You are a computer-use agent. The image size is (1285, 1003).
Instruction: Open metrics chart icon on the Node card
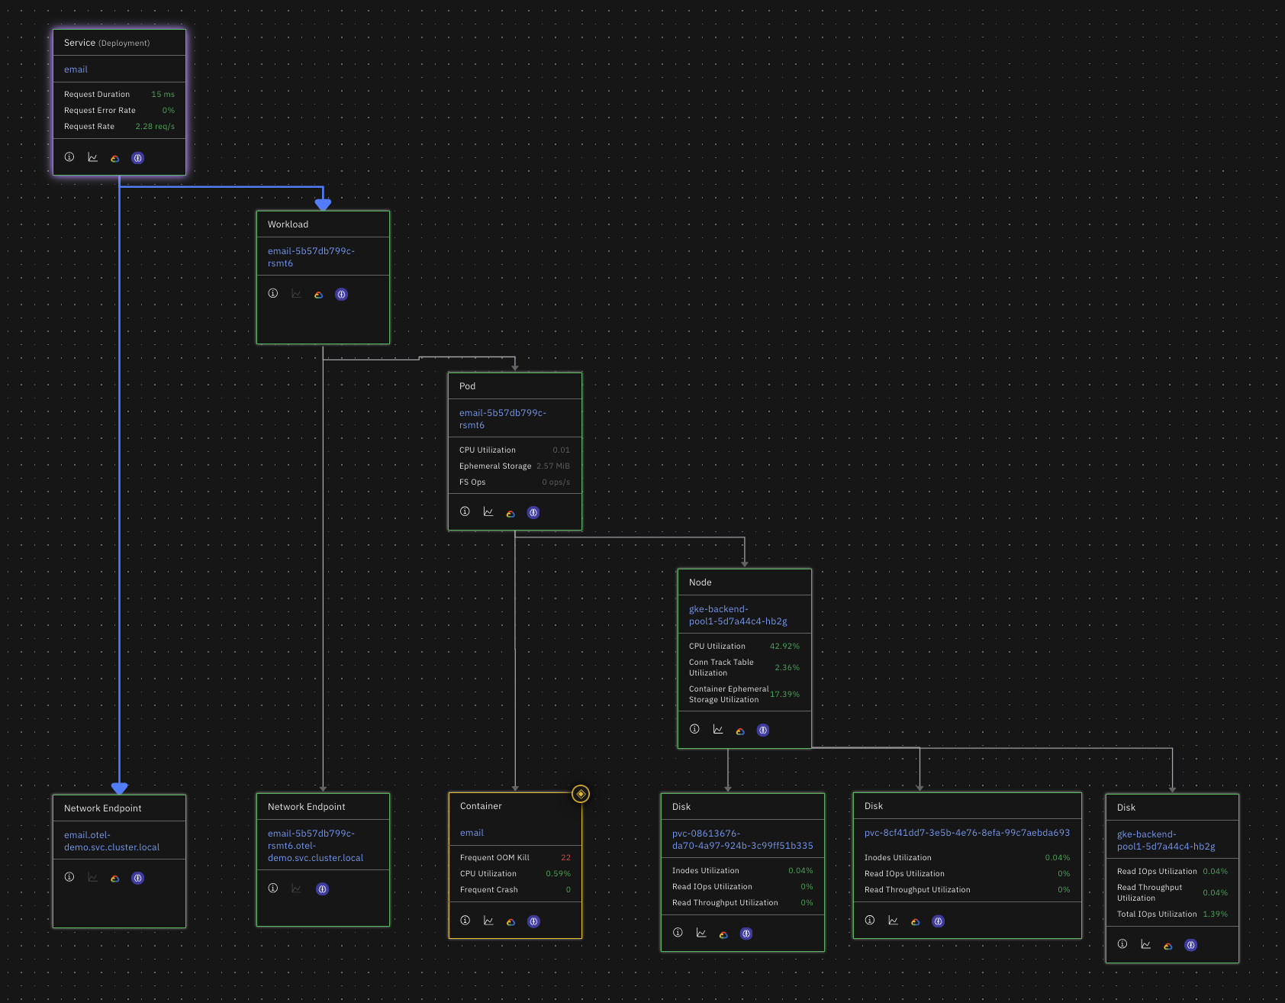pos(718,729)
